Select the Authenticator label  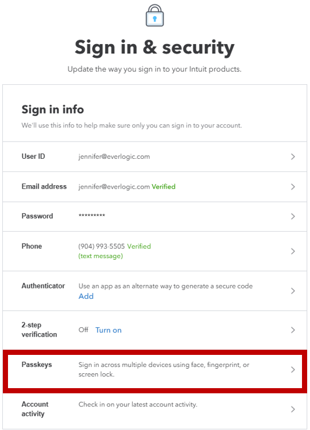coord(43,286)
